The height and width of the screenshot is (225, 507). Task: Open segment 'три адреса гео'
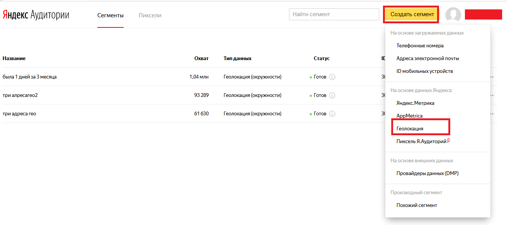coord(20,114)
